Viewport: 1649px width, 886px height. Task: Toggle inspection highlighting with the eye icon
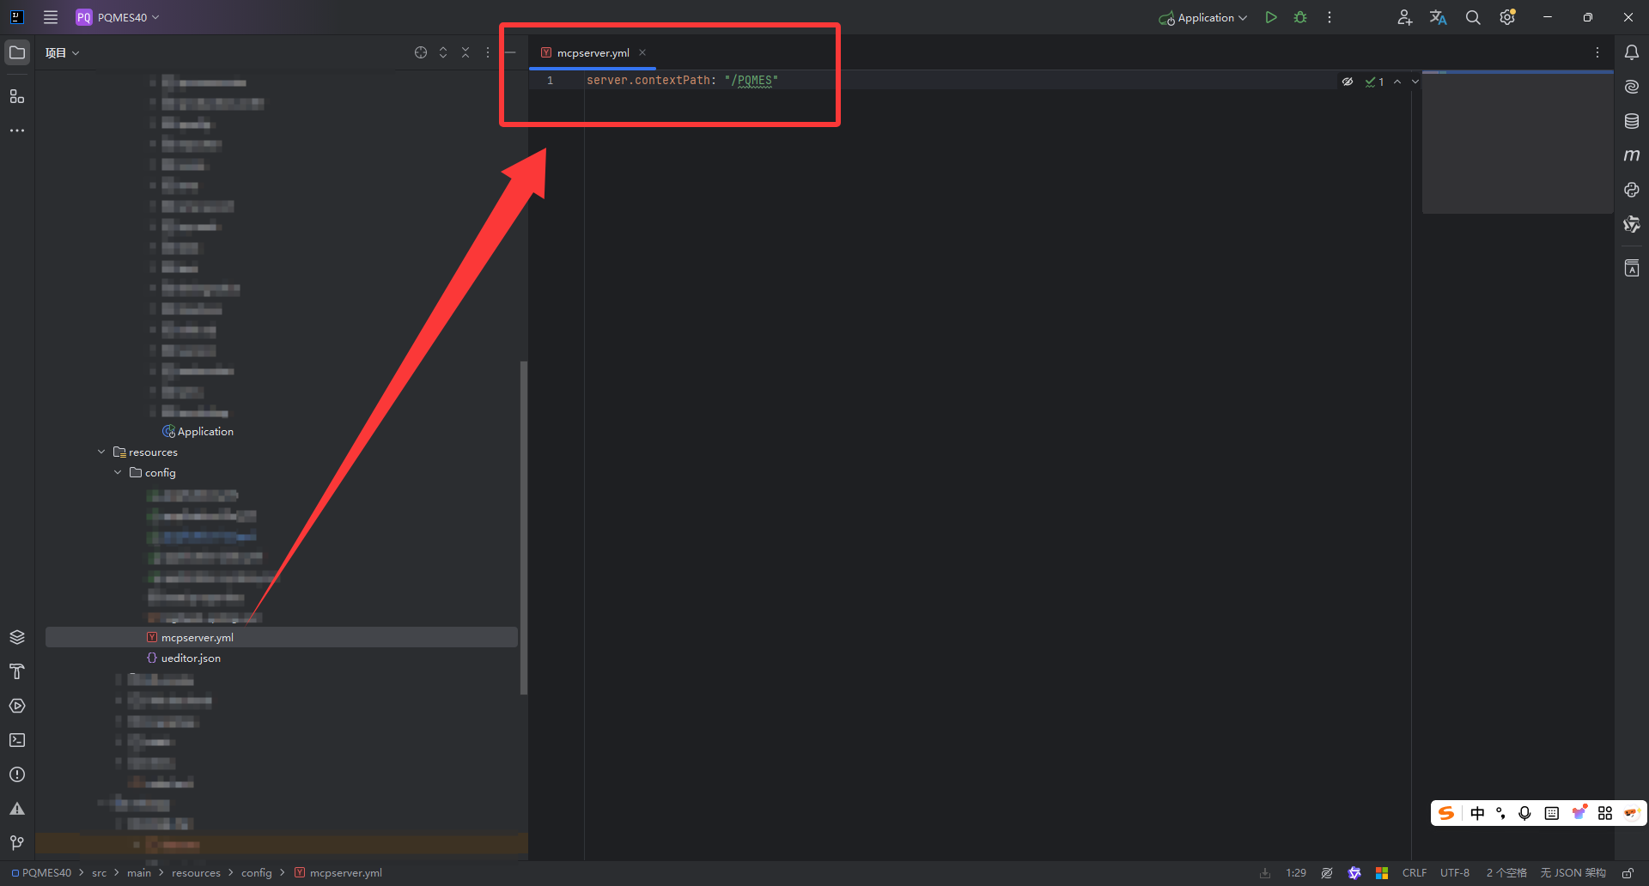coord(1348,81)
